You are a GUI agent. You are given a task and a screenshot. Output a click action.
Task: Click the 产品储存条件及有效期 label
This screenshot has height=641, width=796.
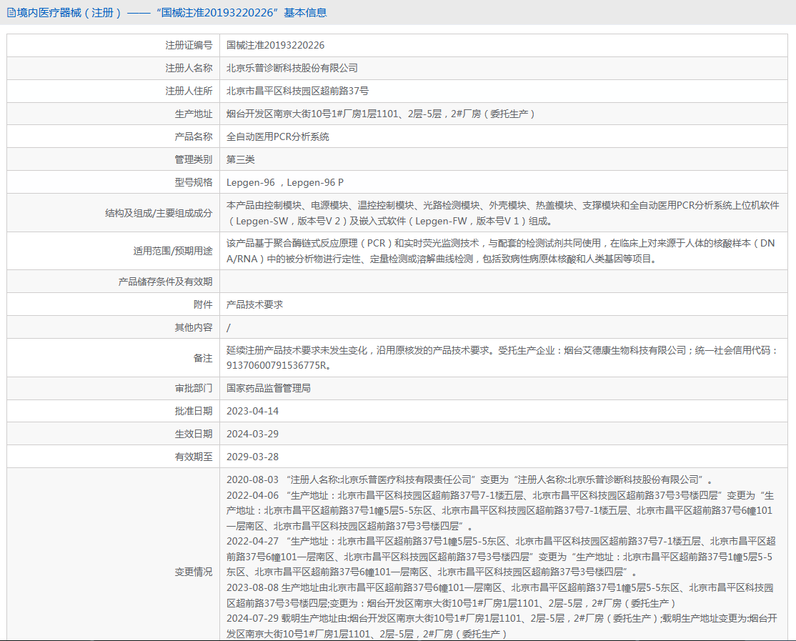166,281
